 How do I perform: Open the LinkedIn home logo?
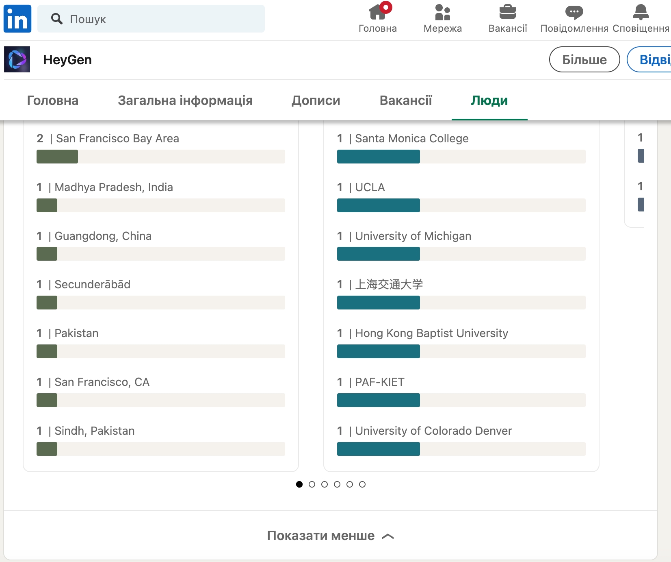coord(17,19)
